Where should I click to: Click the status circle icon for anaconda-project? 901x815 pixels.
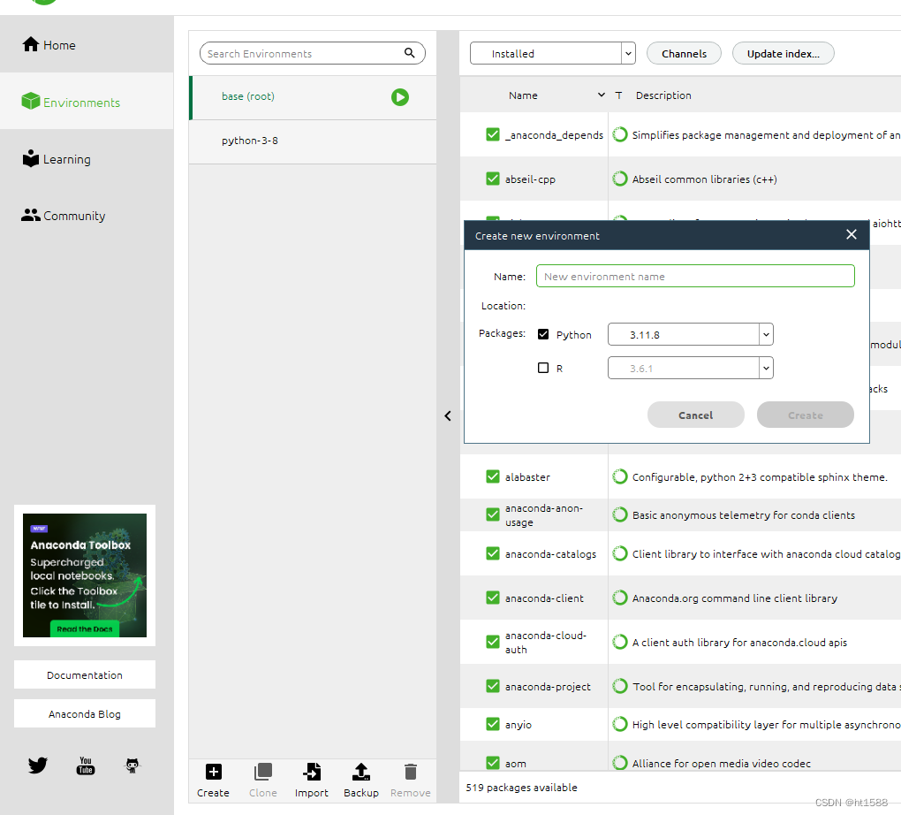(x=619, y=686)
